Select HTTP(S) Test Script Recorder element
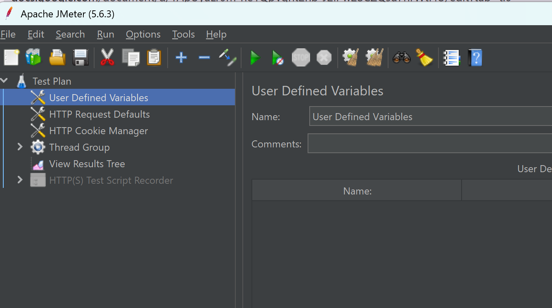This screenshot has height=308, width=552. coord(111,180)
